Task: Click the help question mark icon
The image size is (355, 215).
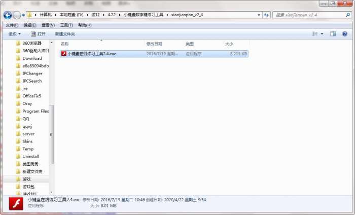Action: pos(345,34)
